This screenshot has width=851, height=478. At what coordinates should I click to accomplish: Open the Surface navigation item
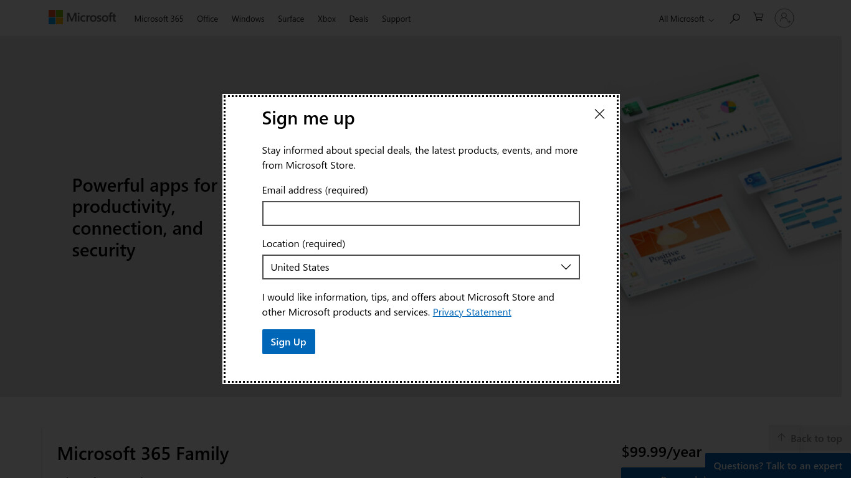[291, 19]
